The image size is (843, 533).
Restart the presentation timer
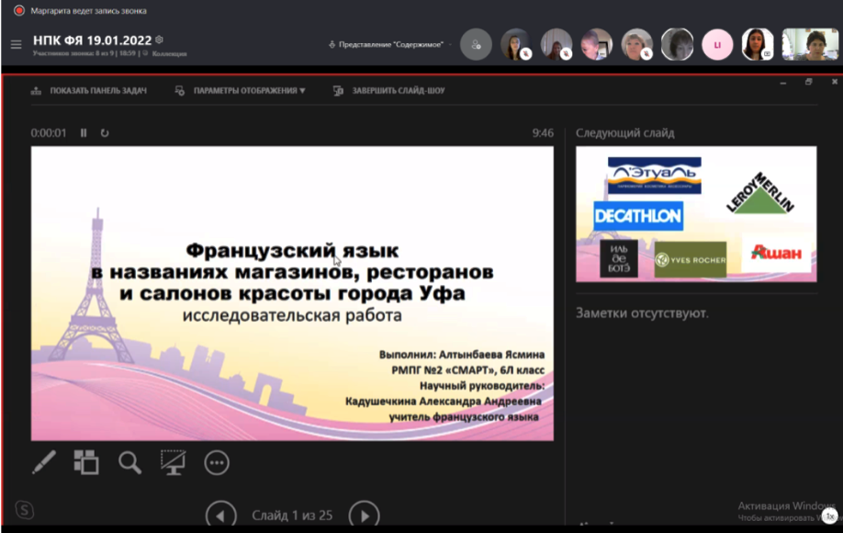(105, 132)
